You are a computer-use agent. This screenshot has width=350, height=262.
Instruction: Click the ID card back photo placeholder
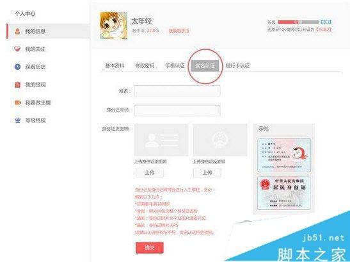(220, 140)
